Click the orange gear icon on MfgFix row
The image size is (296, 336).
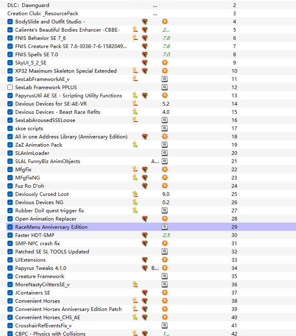click(x=165, y=169)
